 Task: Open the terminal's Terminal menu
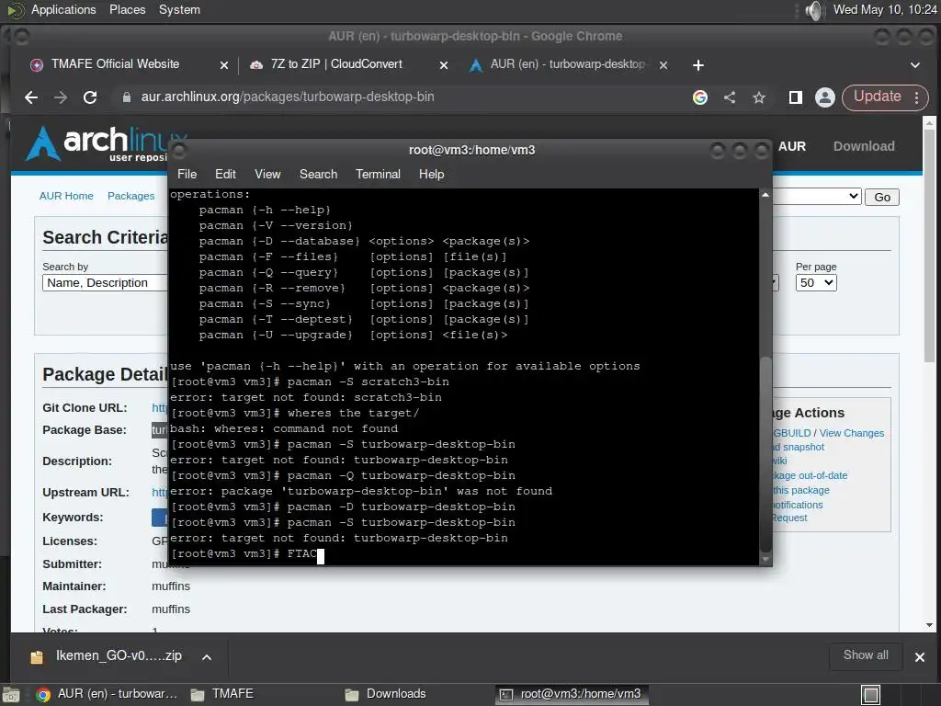coord(378,174)
